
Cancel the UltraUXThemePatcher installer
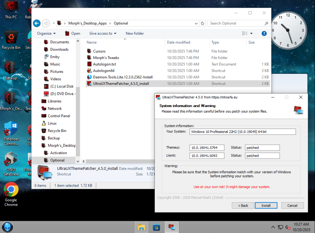click(x=292, y=206)
